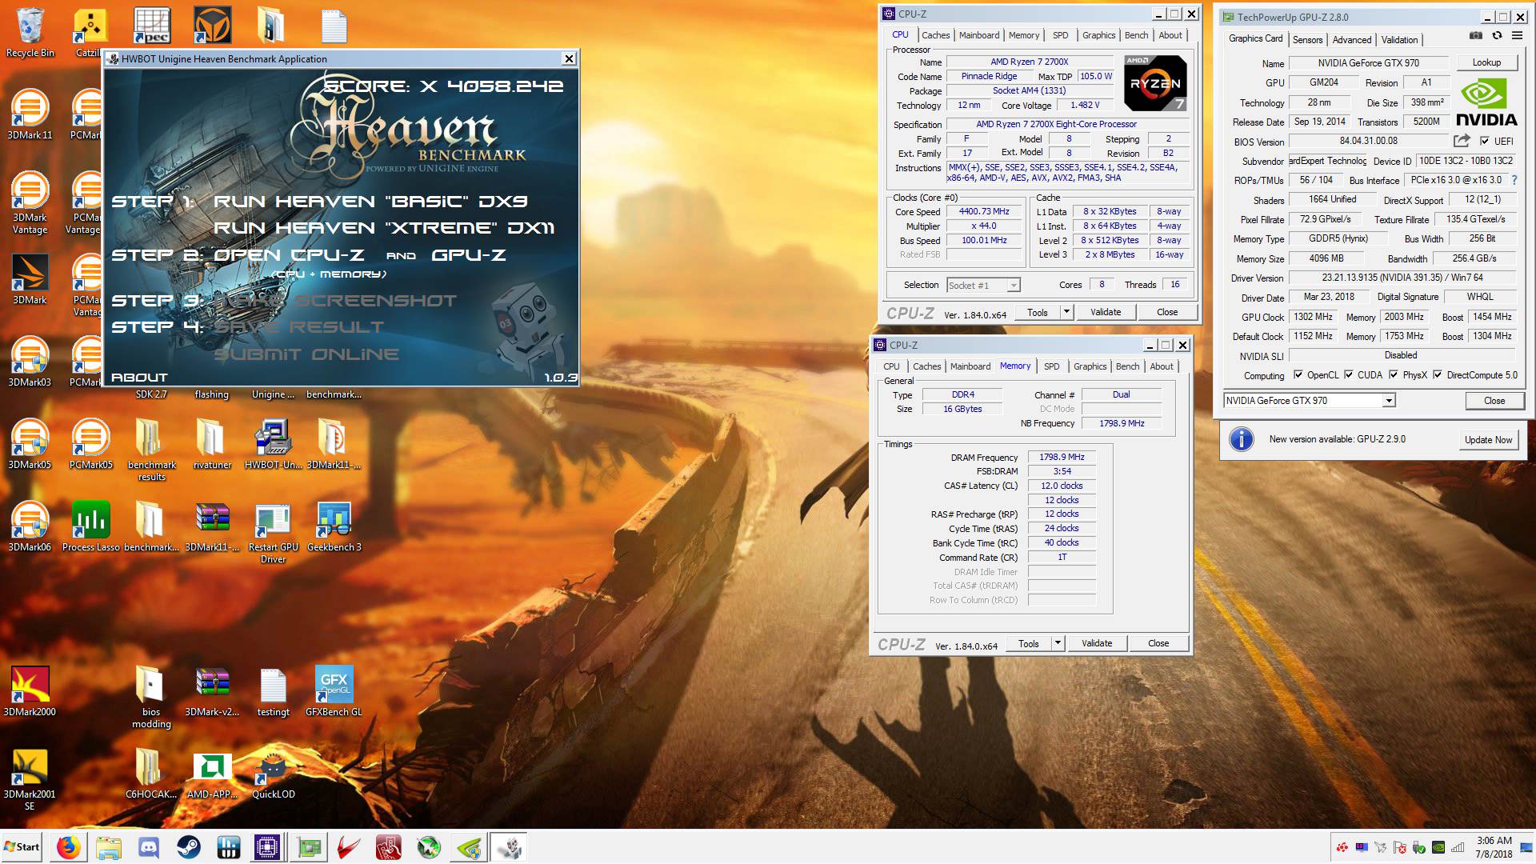Select the GFXBench GL desktop icon
The width and height of the screenshot is (1536, 864).
point(334,691)
